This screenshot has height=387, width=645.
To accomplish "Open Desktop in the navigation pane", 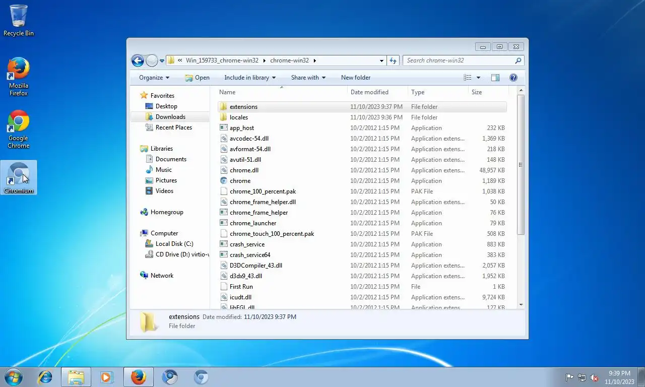I will pos(166,106).
